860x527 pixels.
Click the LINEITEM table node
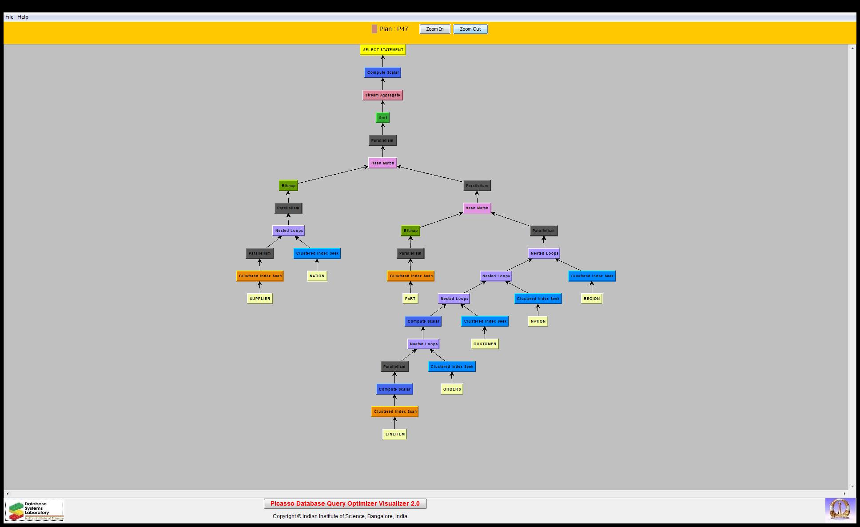click(394, 434)
